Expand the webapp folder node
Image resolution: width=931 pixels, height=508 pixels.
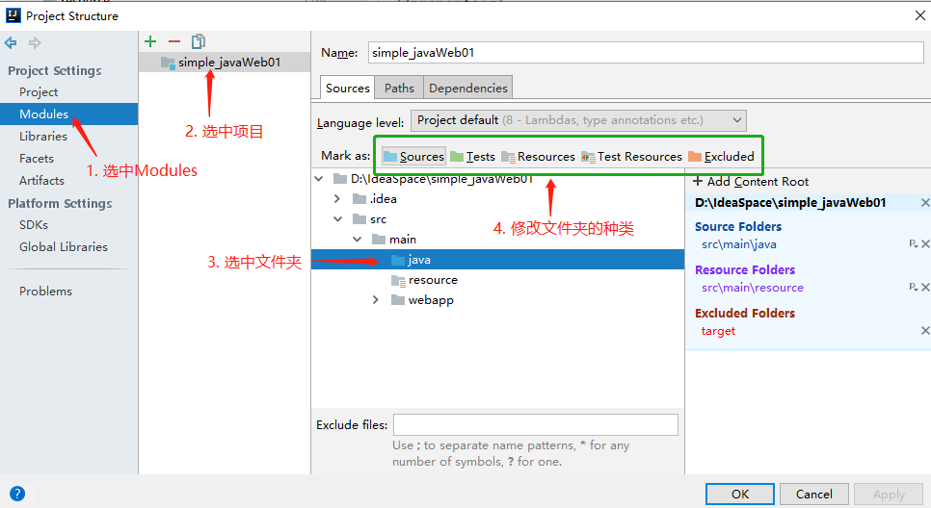coord(375,300)
